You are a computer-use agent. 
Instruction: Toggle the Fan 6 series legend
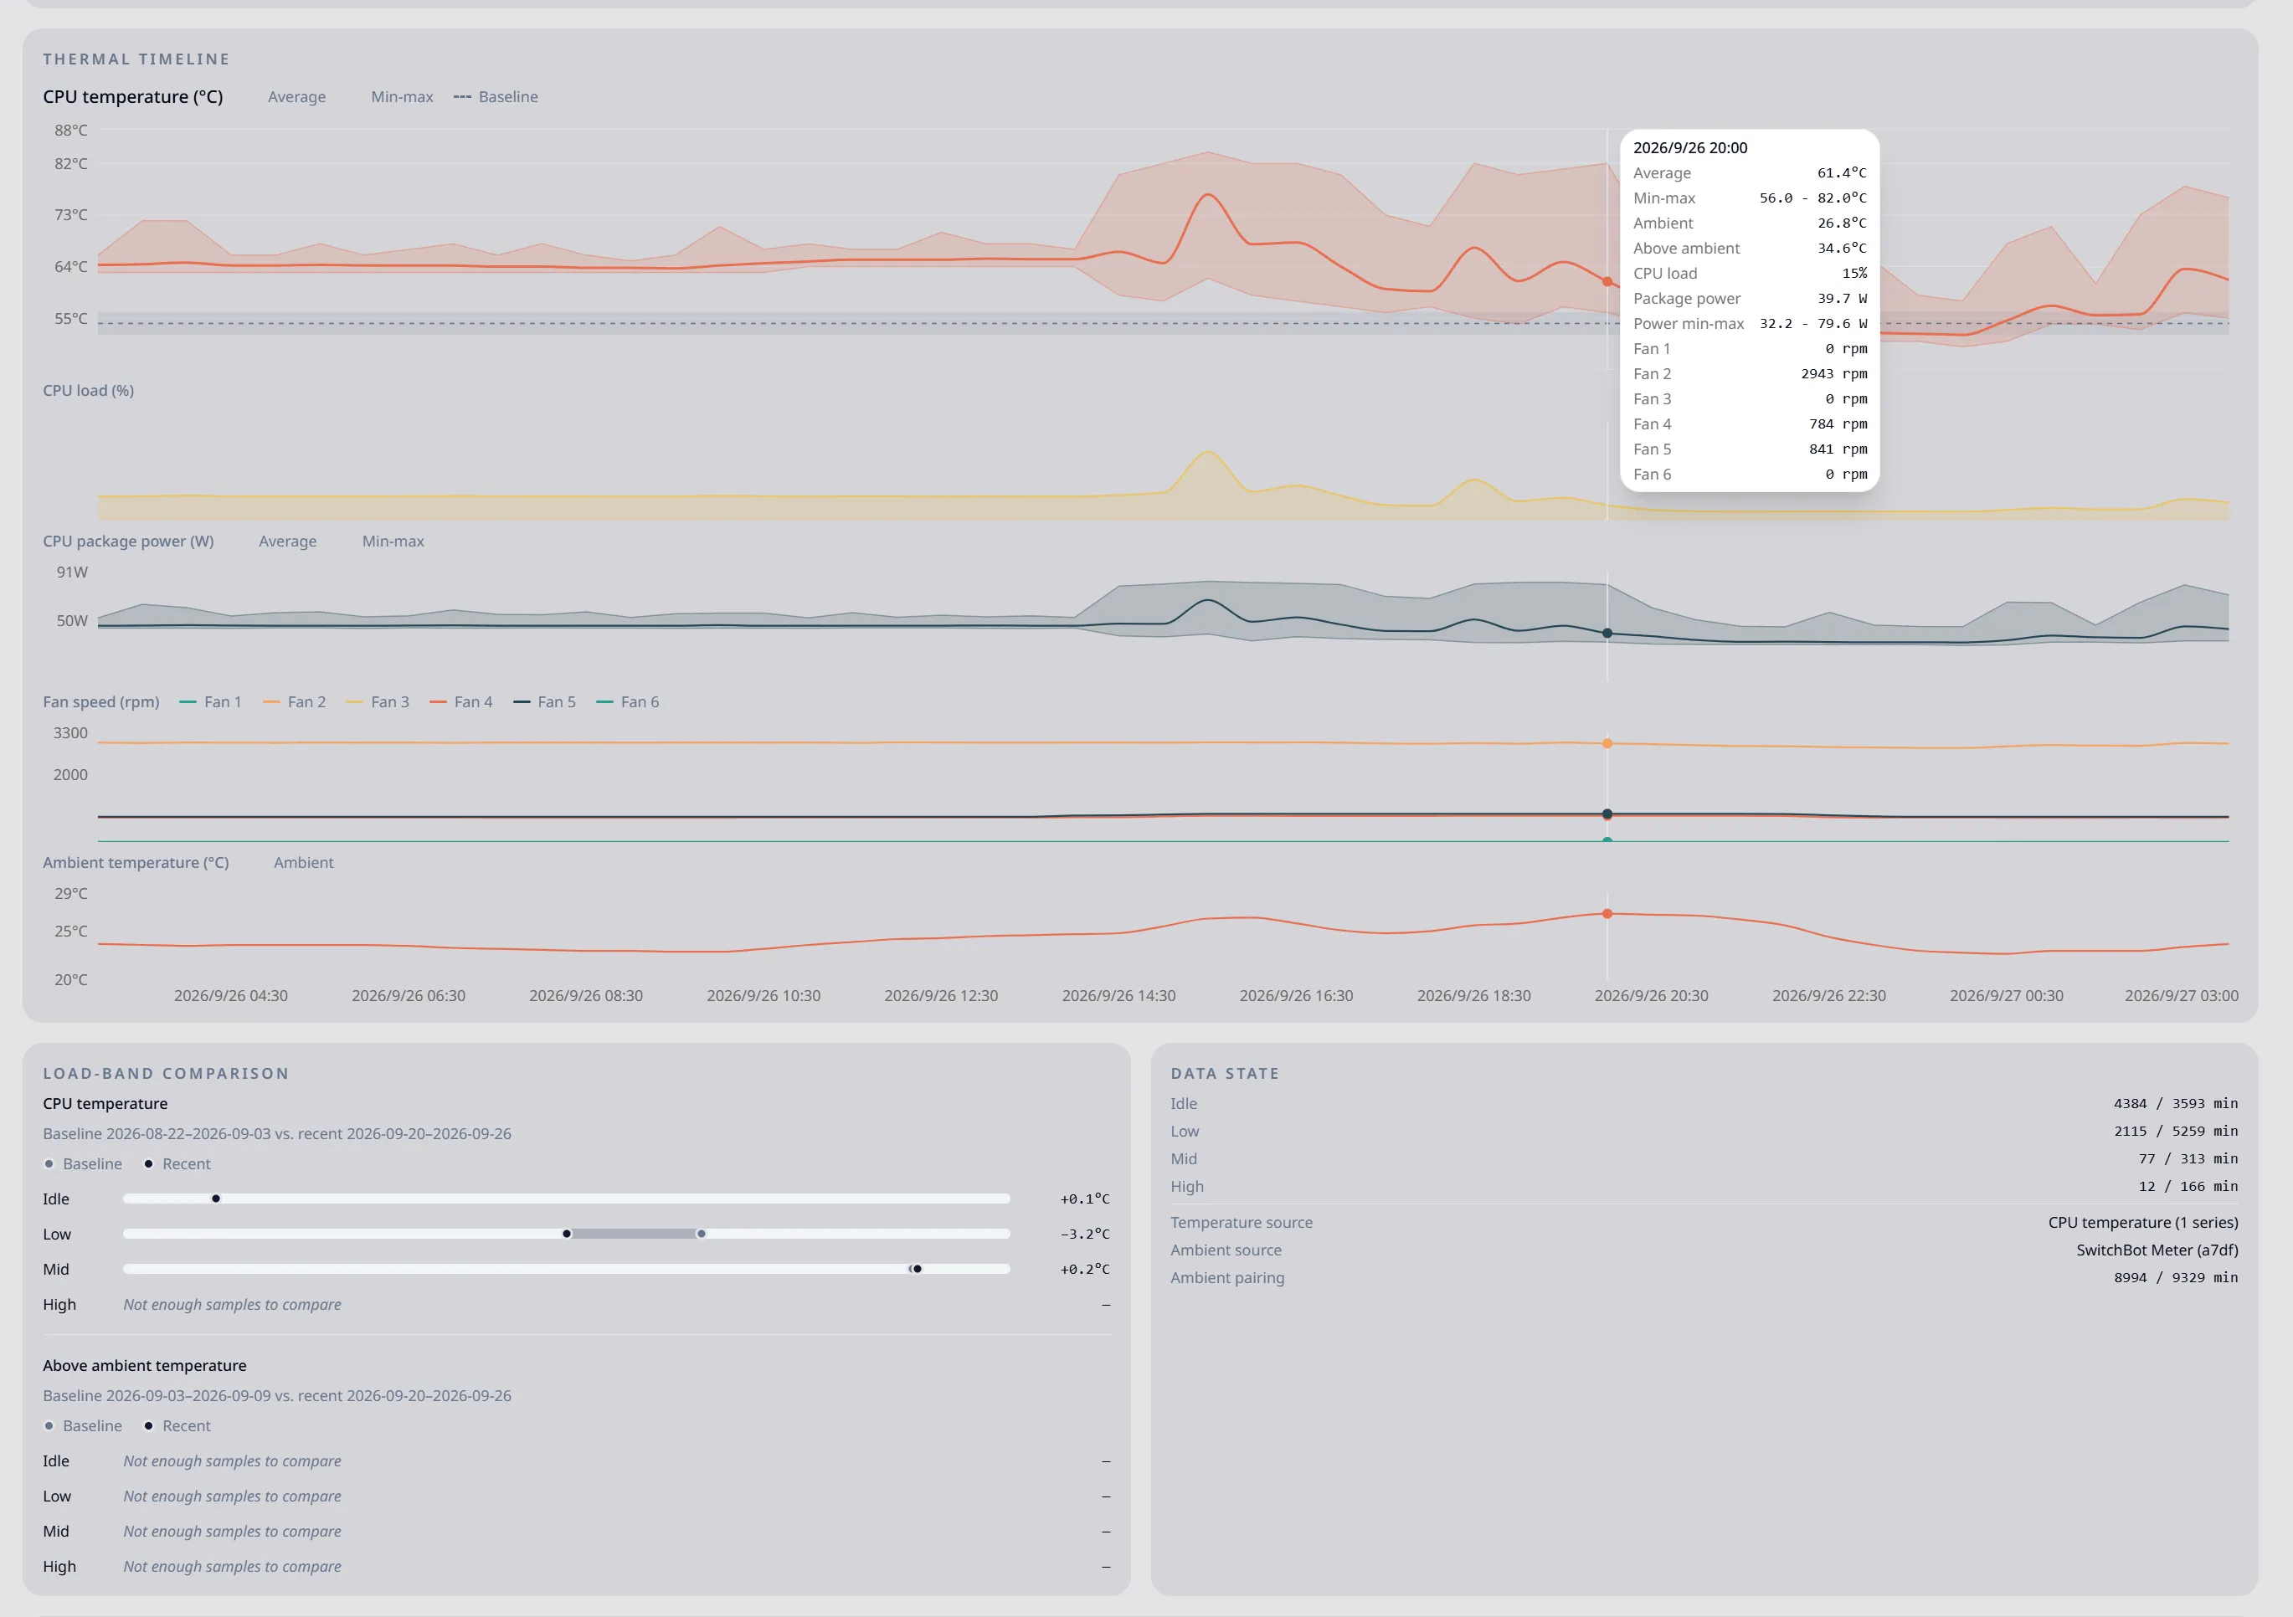[628, 701]
